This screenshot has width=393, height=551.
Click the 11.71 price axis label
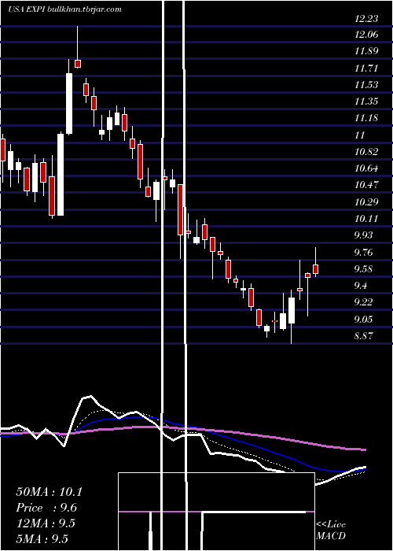point(366,68)
